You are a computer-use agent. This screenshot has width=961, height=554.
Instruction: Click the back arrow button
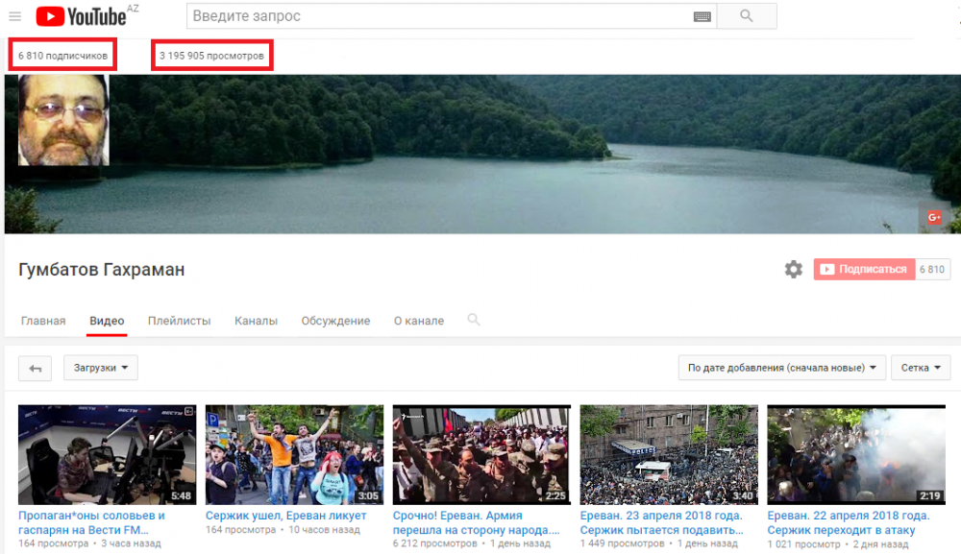(x=35, y=368)
